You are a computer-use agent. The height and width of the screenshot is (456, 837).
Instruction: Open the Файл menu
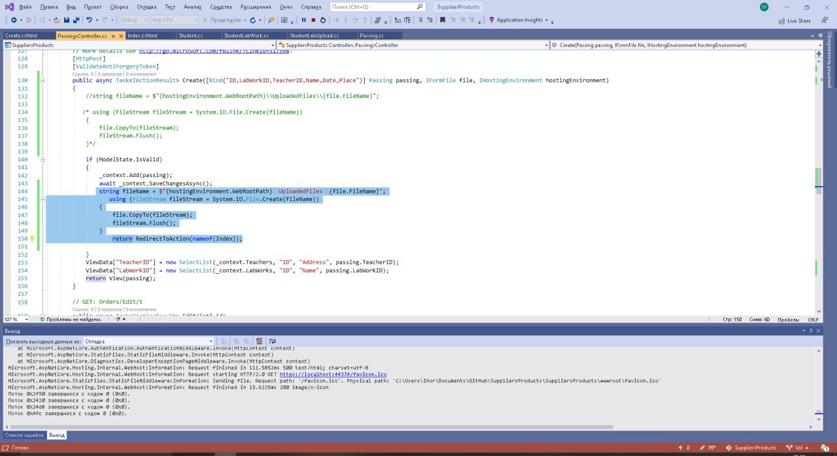pyautogui.click(x=26, y=7)
